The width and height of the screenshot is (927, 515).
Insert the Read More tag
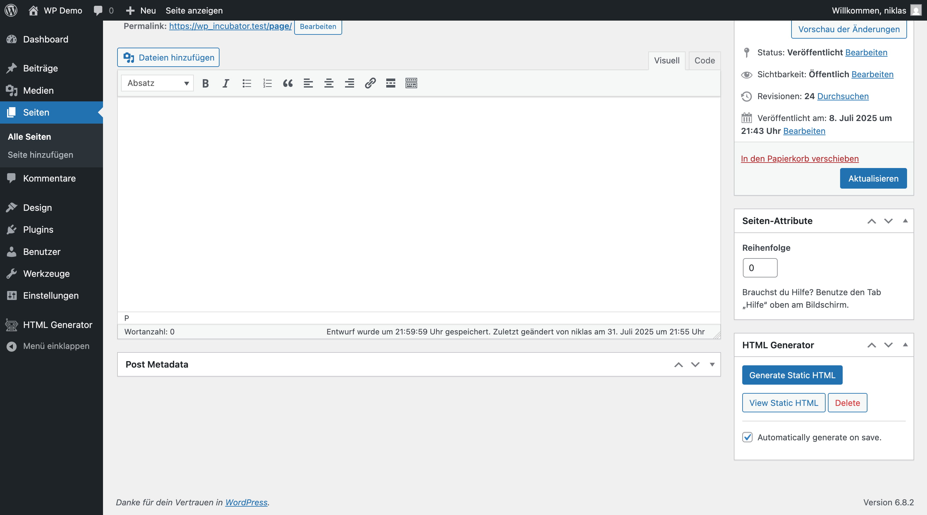click(390, 83)
